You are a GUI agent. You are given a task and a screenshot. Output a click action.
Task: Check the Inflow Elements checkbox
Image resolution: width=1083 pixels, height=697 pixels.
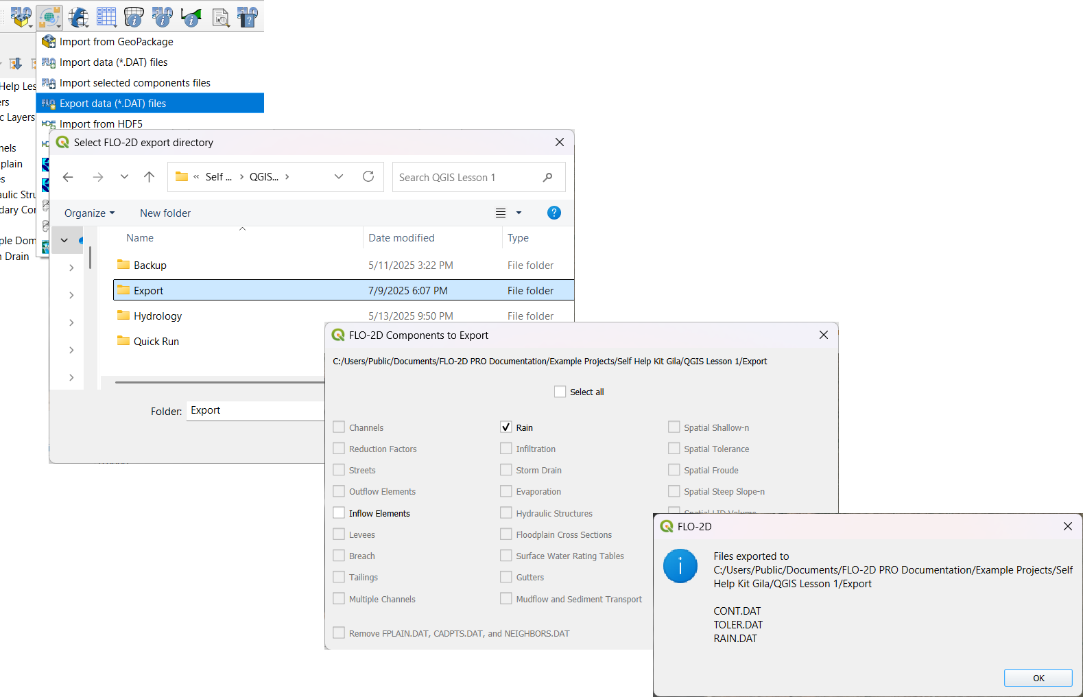point(339,513)
